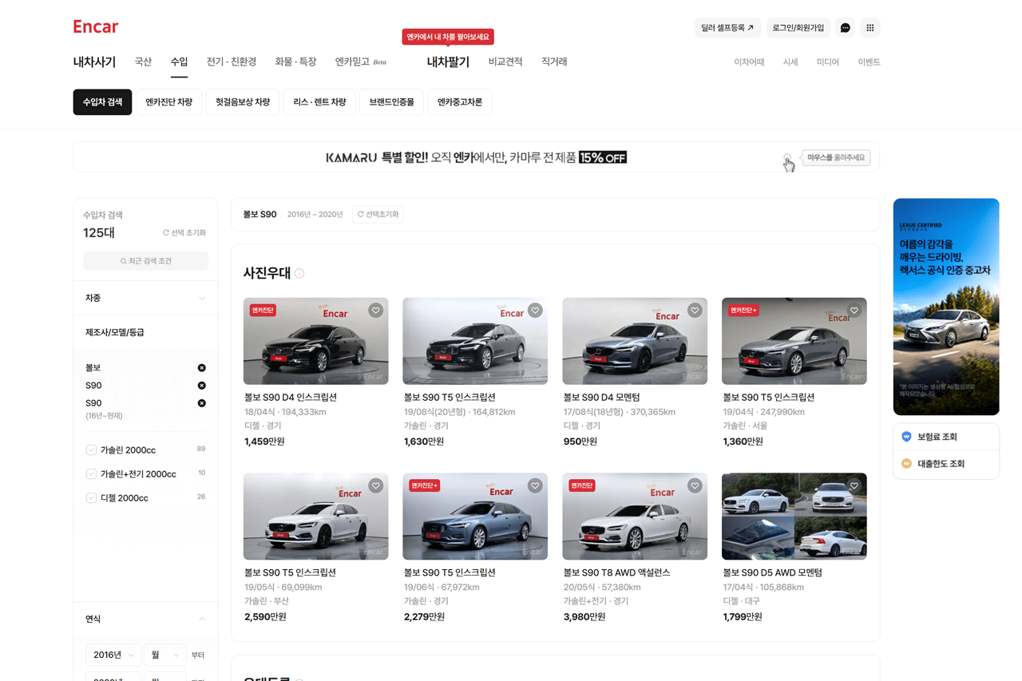Open the 이차어때 link

point(749,62)
